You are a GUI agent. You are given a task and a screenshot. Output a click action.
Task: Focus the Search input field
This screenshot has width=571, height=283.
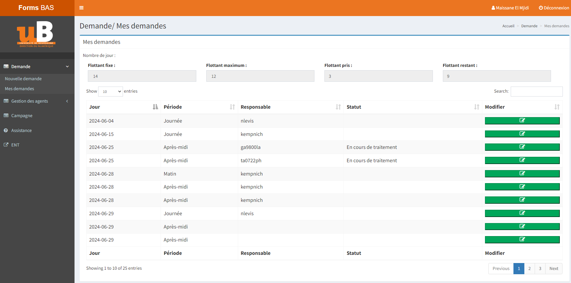pyautogui.click(x=536, y=91)
